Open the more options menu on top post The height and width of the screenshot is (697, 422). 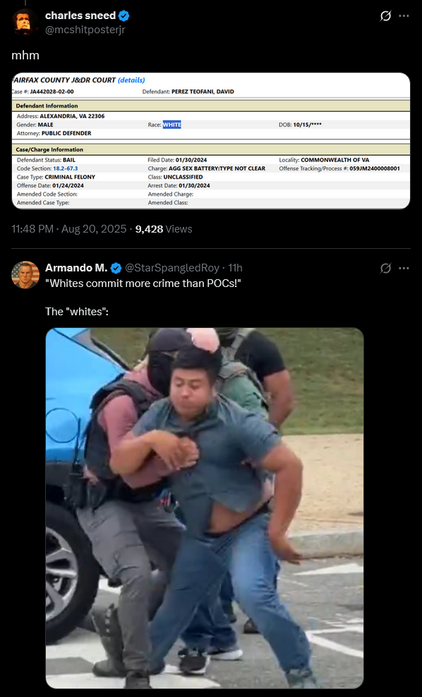point(404,16)
